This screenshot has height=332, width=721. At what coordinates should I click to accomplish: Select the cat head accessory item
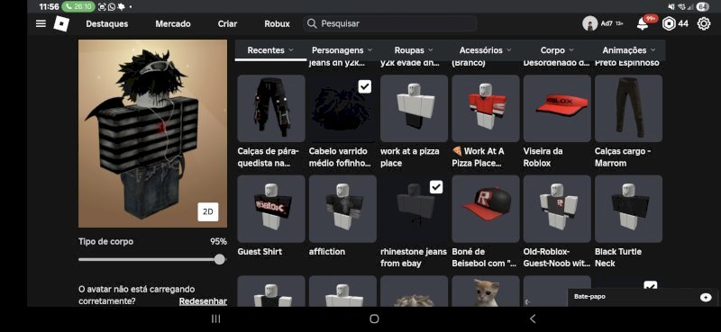[486, 292]
